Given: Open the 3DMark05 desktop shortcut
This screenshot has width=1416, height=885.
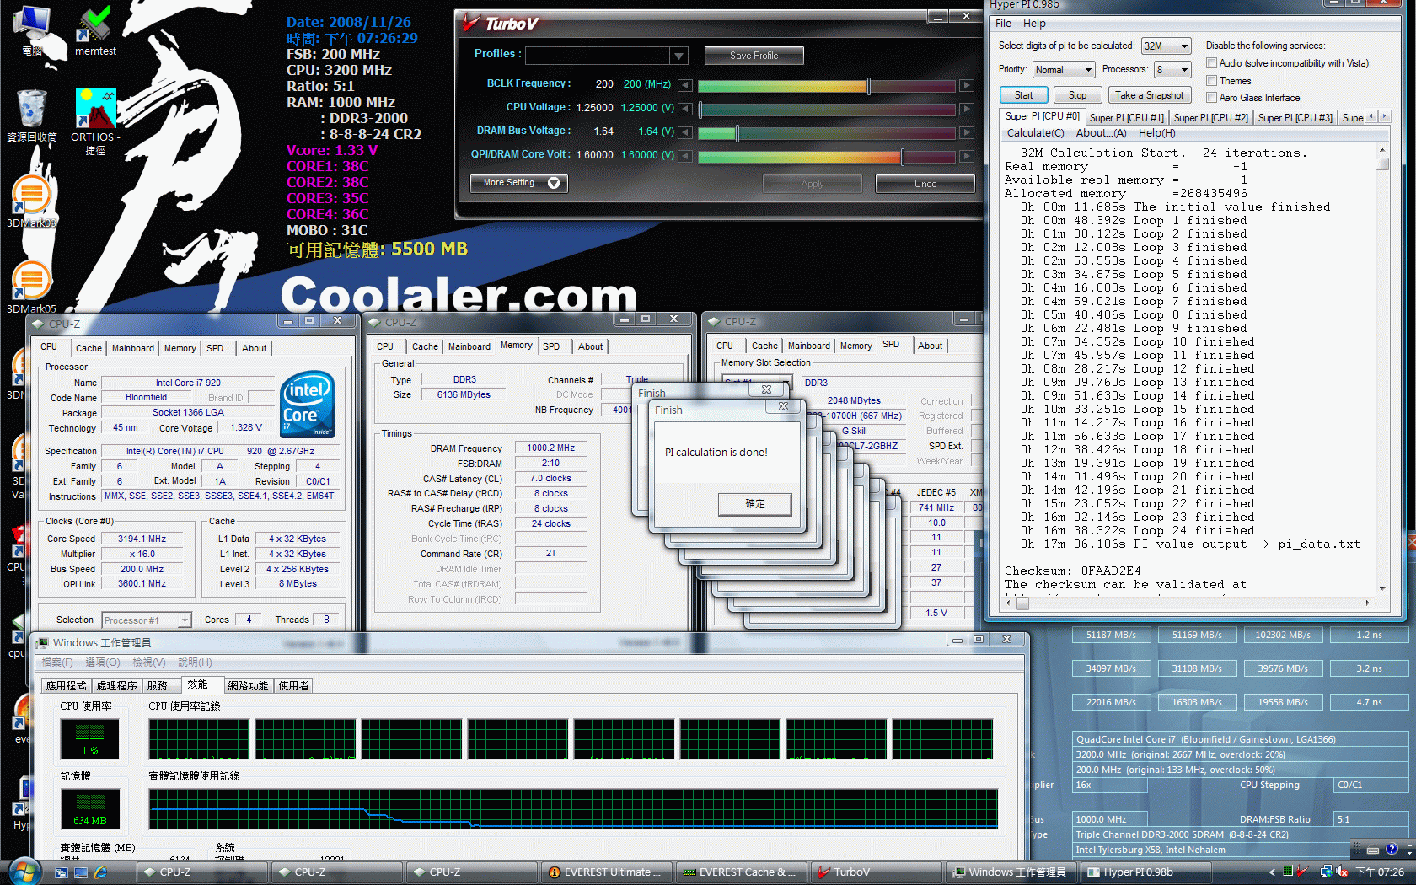Looking at the screenshot, I should [x=31, y=287].
